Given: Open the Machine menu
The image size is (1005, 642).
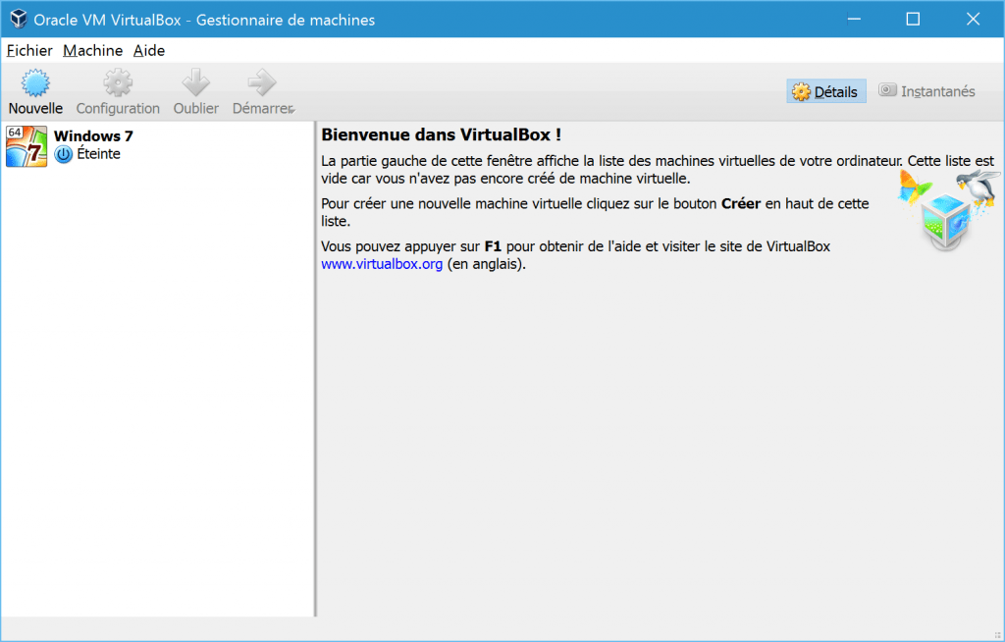Looking at the screenshot, I should coord(93,51).
